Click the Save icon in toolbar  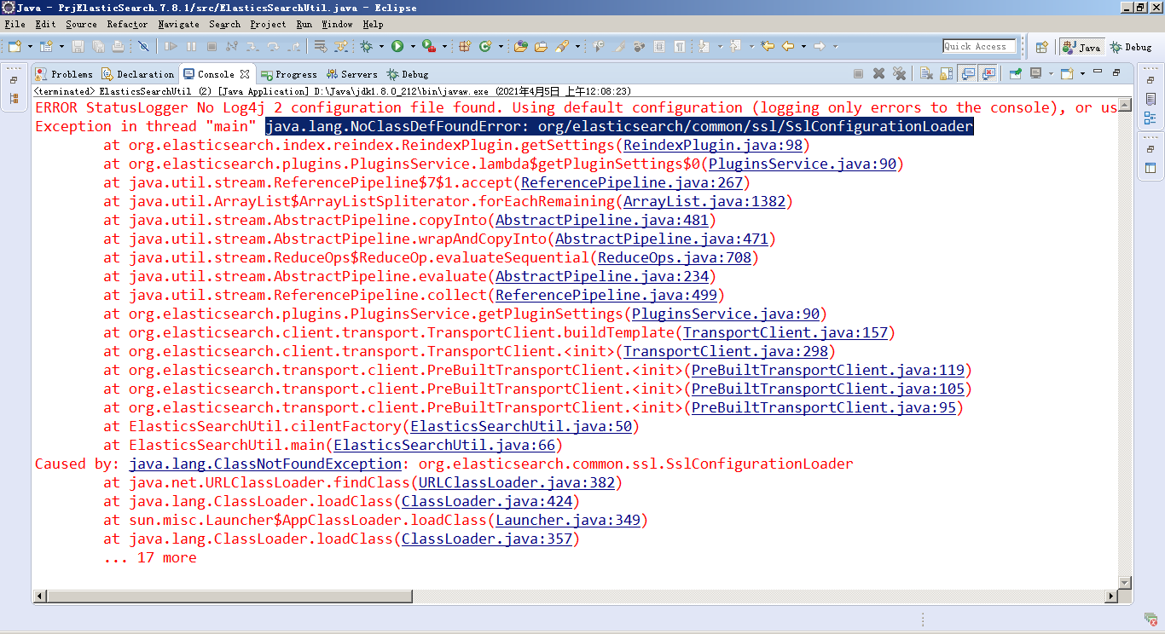point(78,46)
